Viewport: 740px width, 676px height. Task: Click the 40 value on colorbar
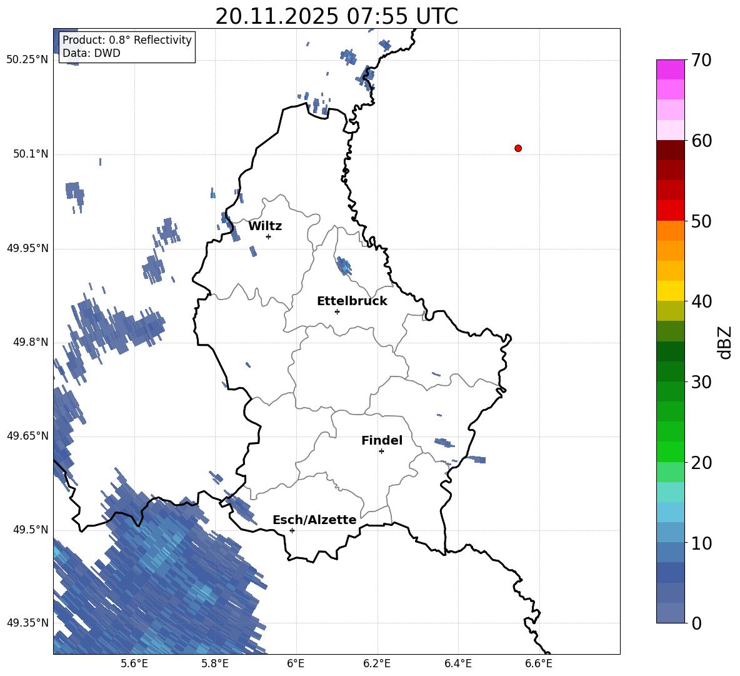point(701,301)
